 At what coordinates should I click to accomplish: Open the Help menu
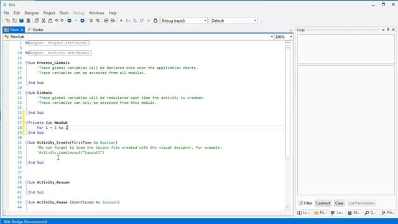pyautogui.click(x=113, y=13)
